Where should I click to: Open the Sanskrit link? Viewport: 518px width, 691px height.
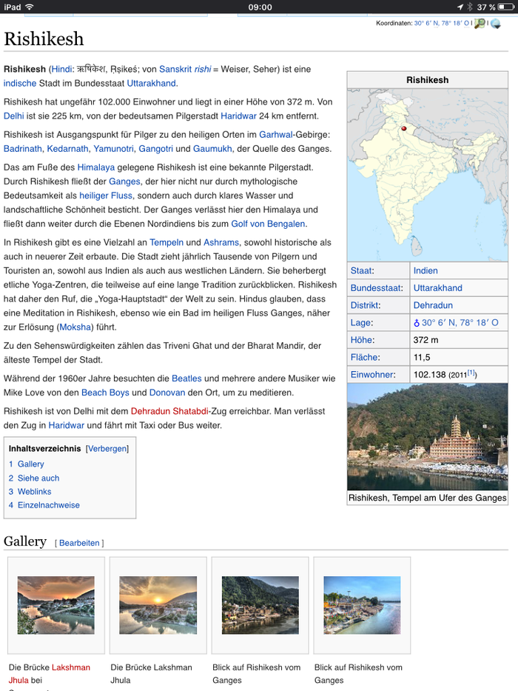click(x=175, y=69)
